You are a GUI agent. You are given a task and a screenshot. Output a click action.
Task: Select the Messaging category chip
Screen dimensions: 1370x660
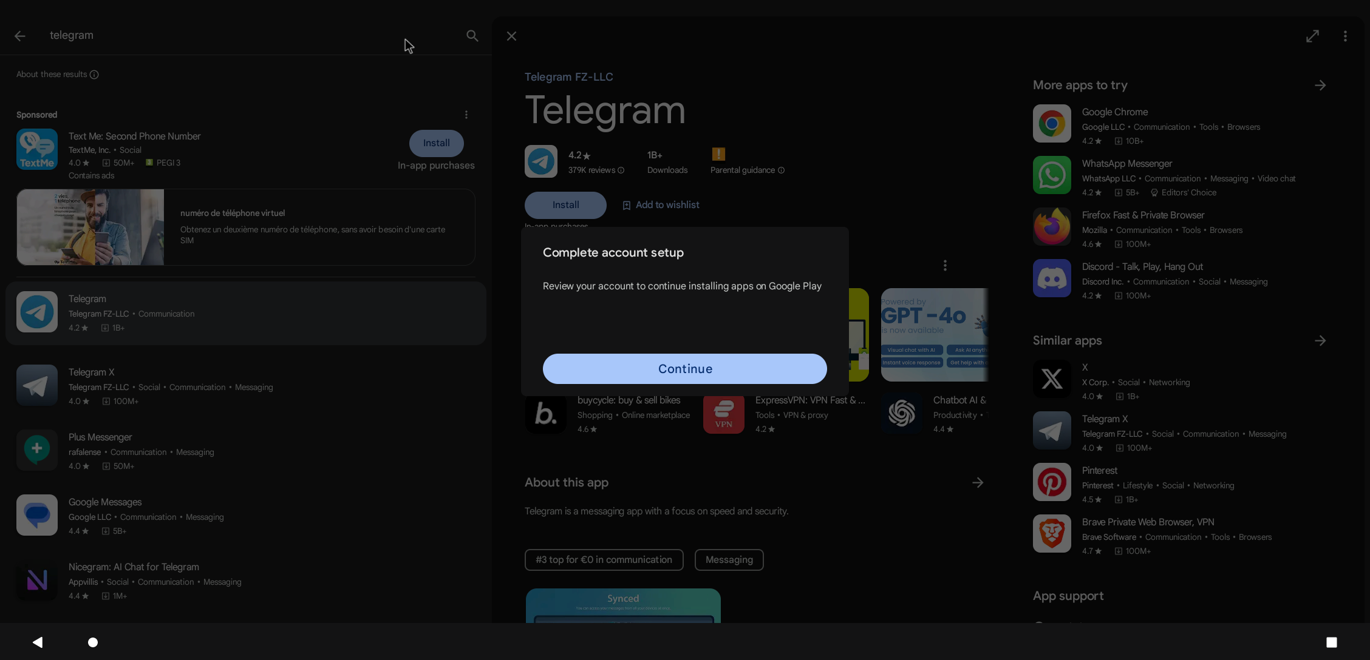coord(729,560)
